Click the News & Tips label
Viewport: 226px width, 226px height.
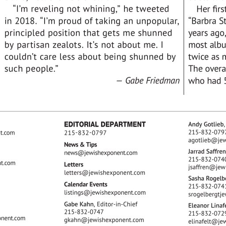tap(80, 145)
